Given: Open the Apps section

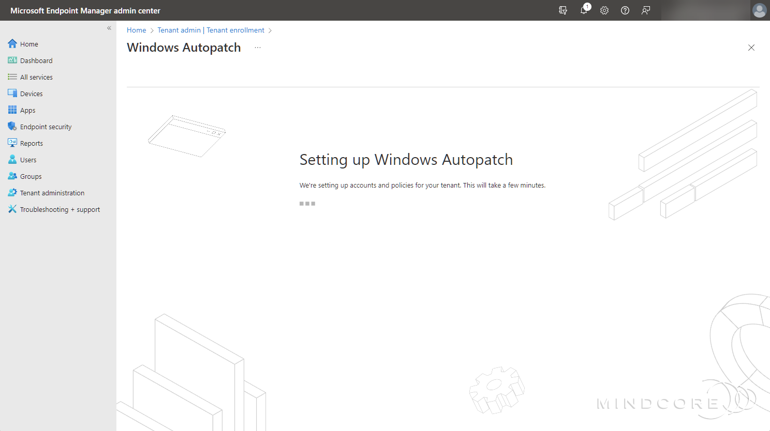Looking at the screenshot, I should click(27, 110).
